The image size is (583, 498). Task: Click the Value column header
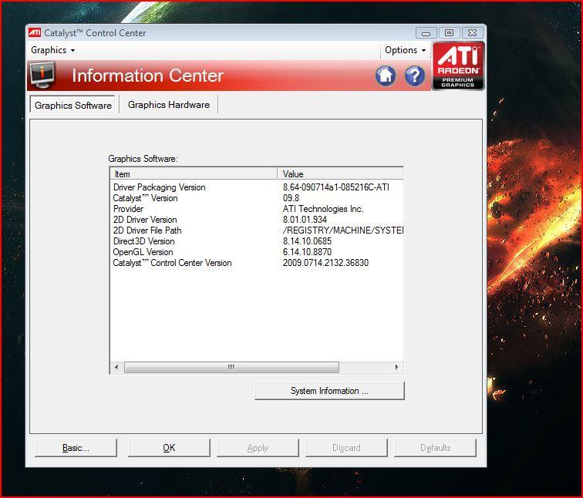(x=341, y=174)
